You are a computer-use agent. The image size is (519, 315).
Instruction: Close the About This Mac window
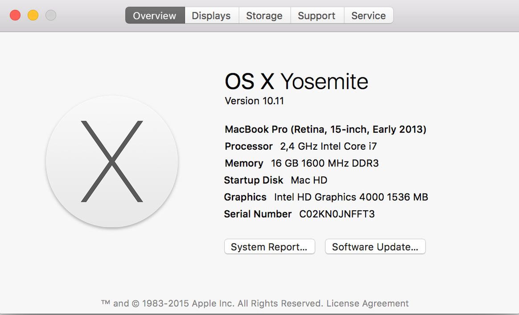[15, 16]
